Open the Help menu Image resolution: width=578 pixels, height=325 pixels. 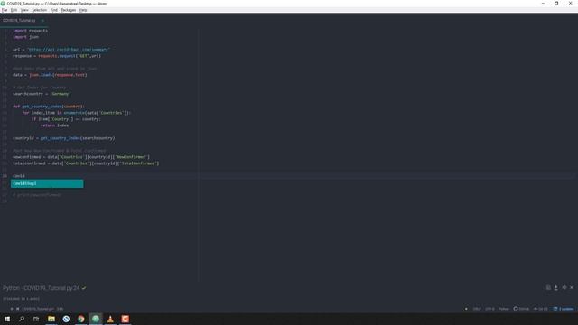coord(83,10)
